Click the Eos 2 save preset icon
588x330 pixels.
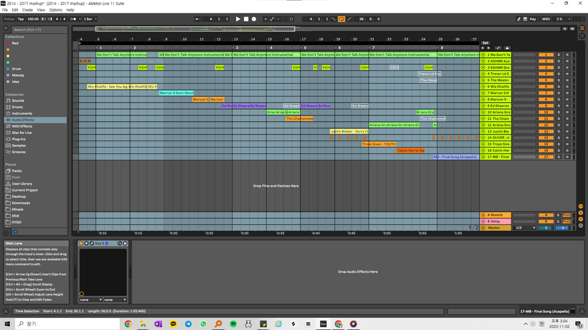click(125, 244)
